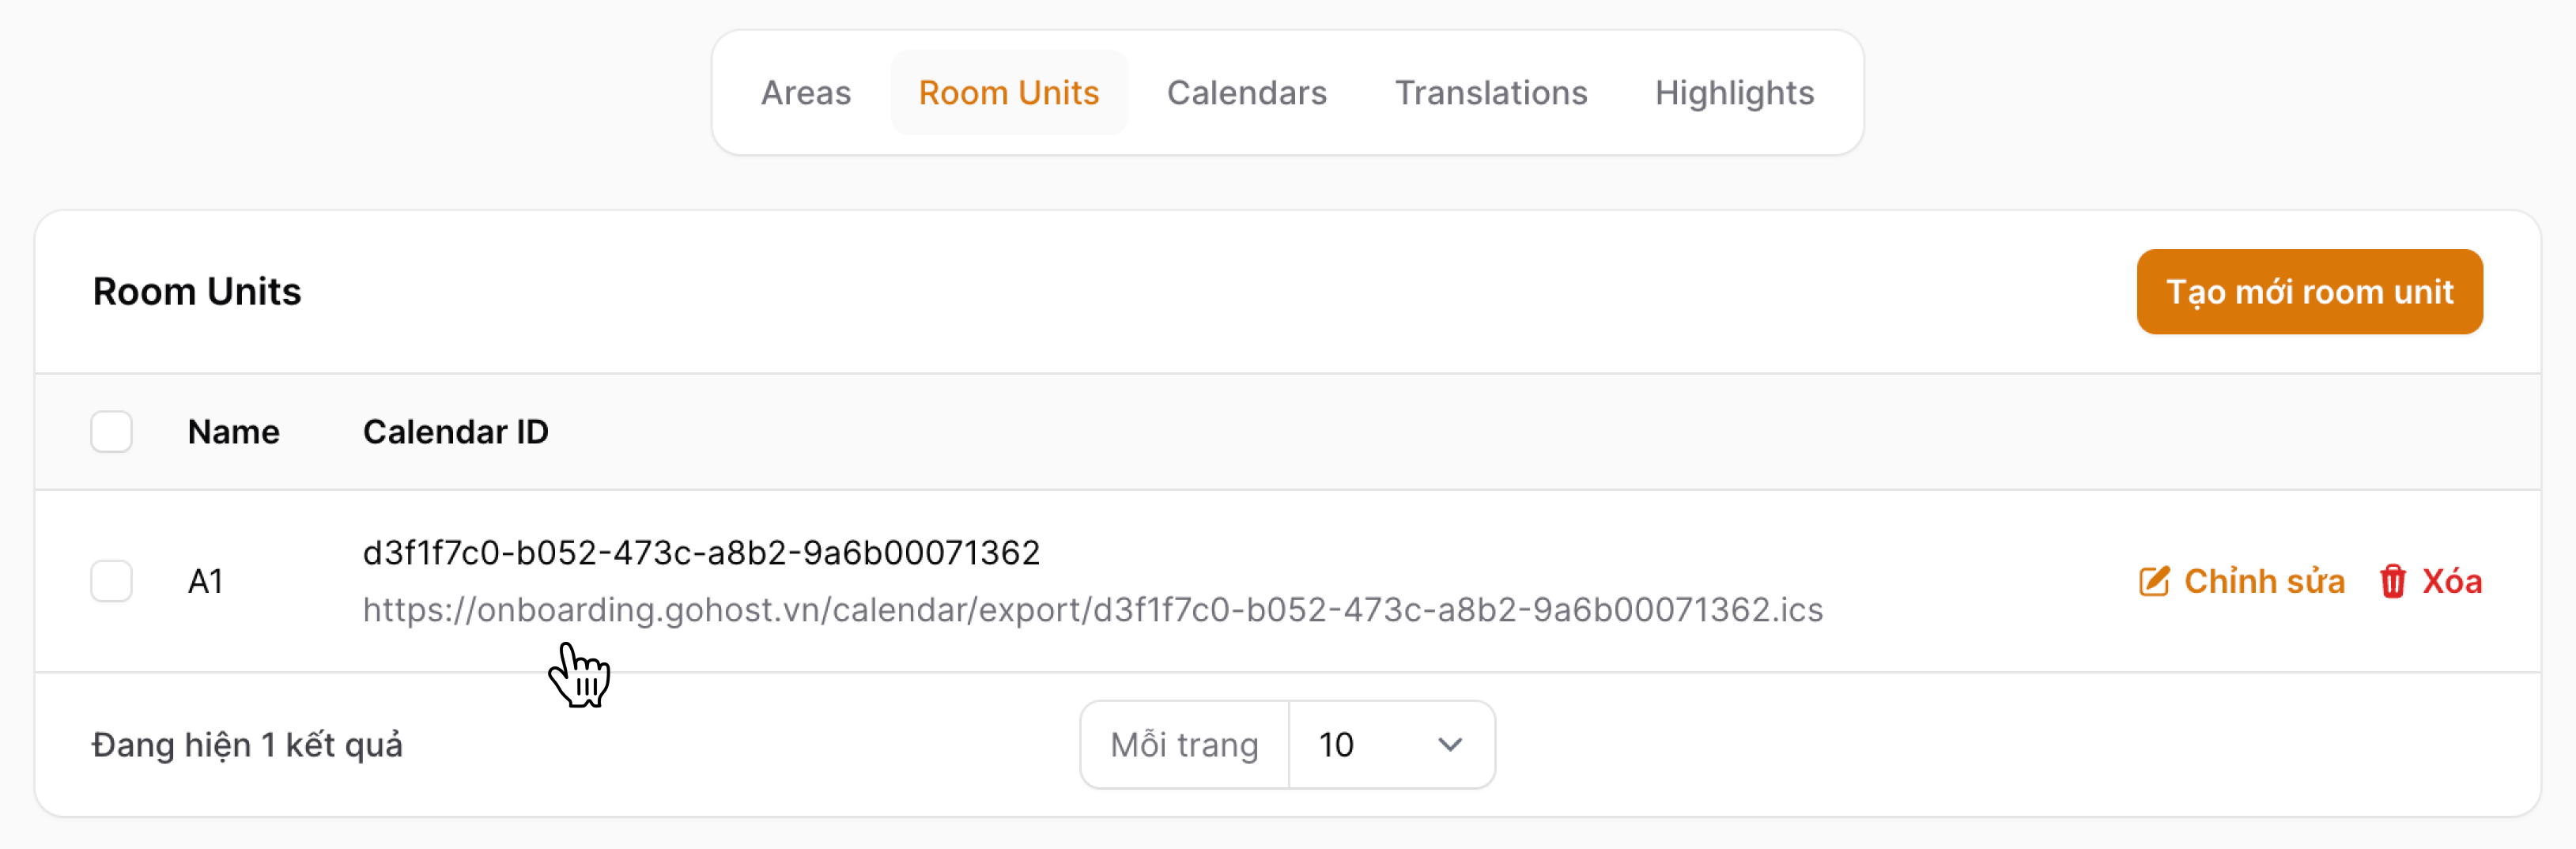Image resolution: width=2576 pixels, height=849 pixels.
Task: Click the Mỗi trang label
Action: tap(1184, 745)
